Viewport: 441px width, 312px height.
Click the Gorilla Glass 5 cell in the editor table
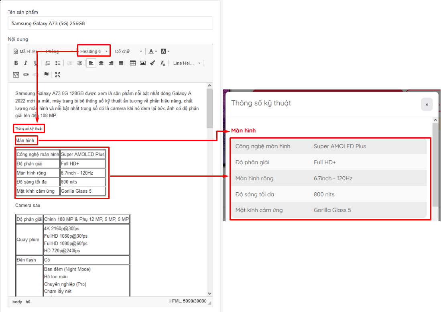pyautogui.click(x=83, y=191)
